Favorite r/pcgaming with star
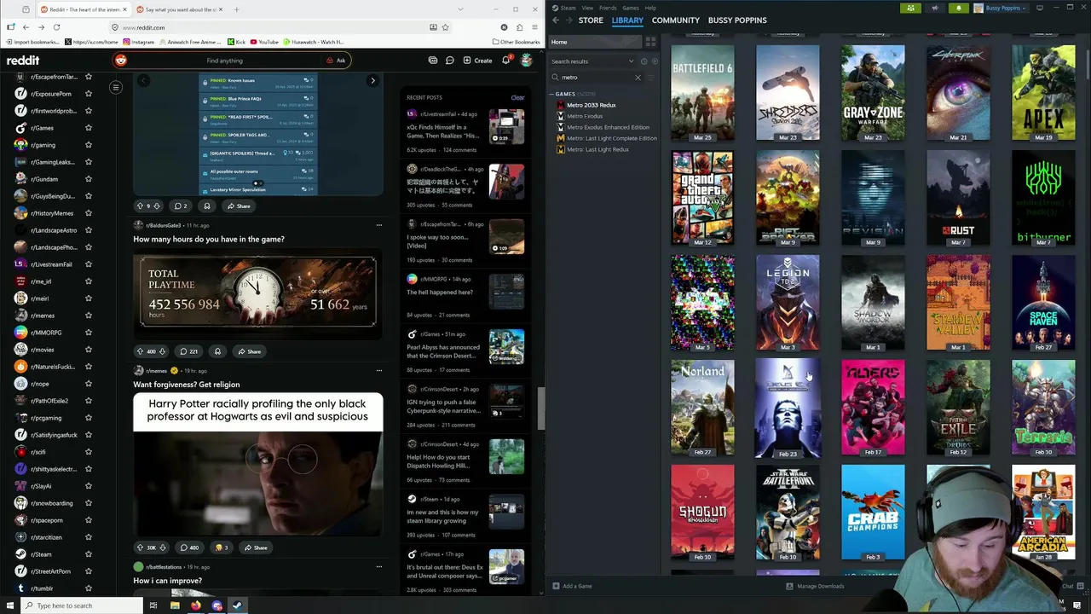1091x614 pixels. pyautogui.click(x=89, y=418)
